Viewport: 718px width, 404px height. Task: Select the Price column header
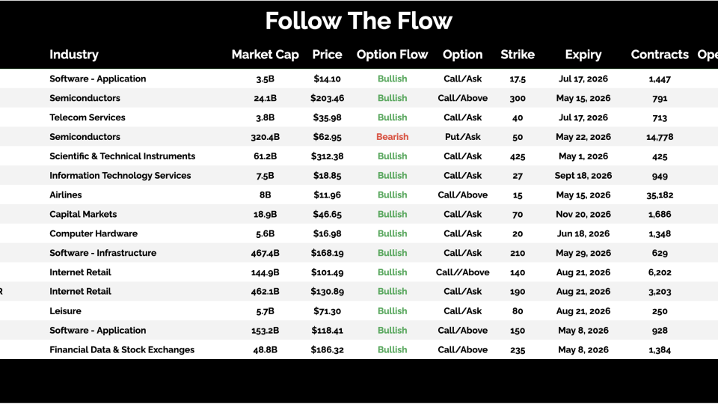point(327,55)
